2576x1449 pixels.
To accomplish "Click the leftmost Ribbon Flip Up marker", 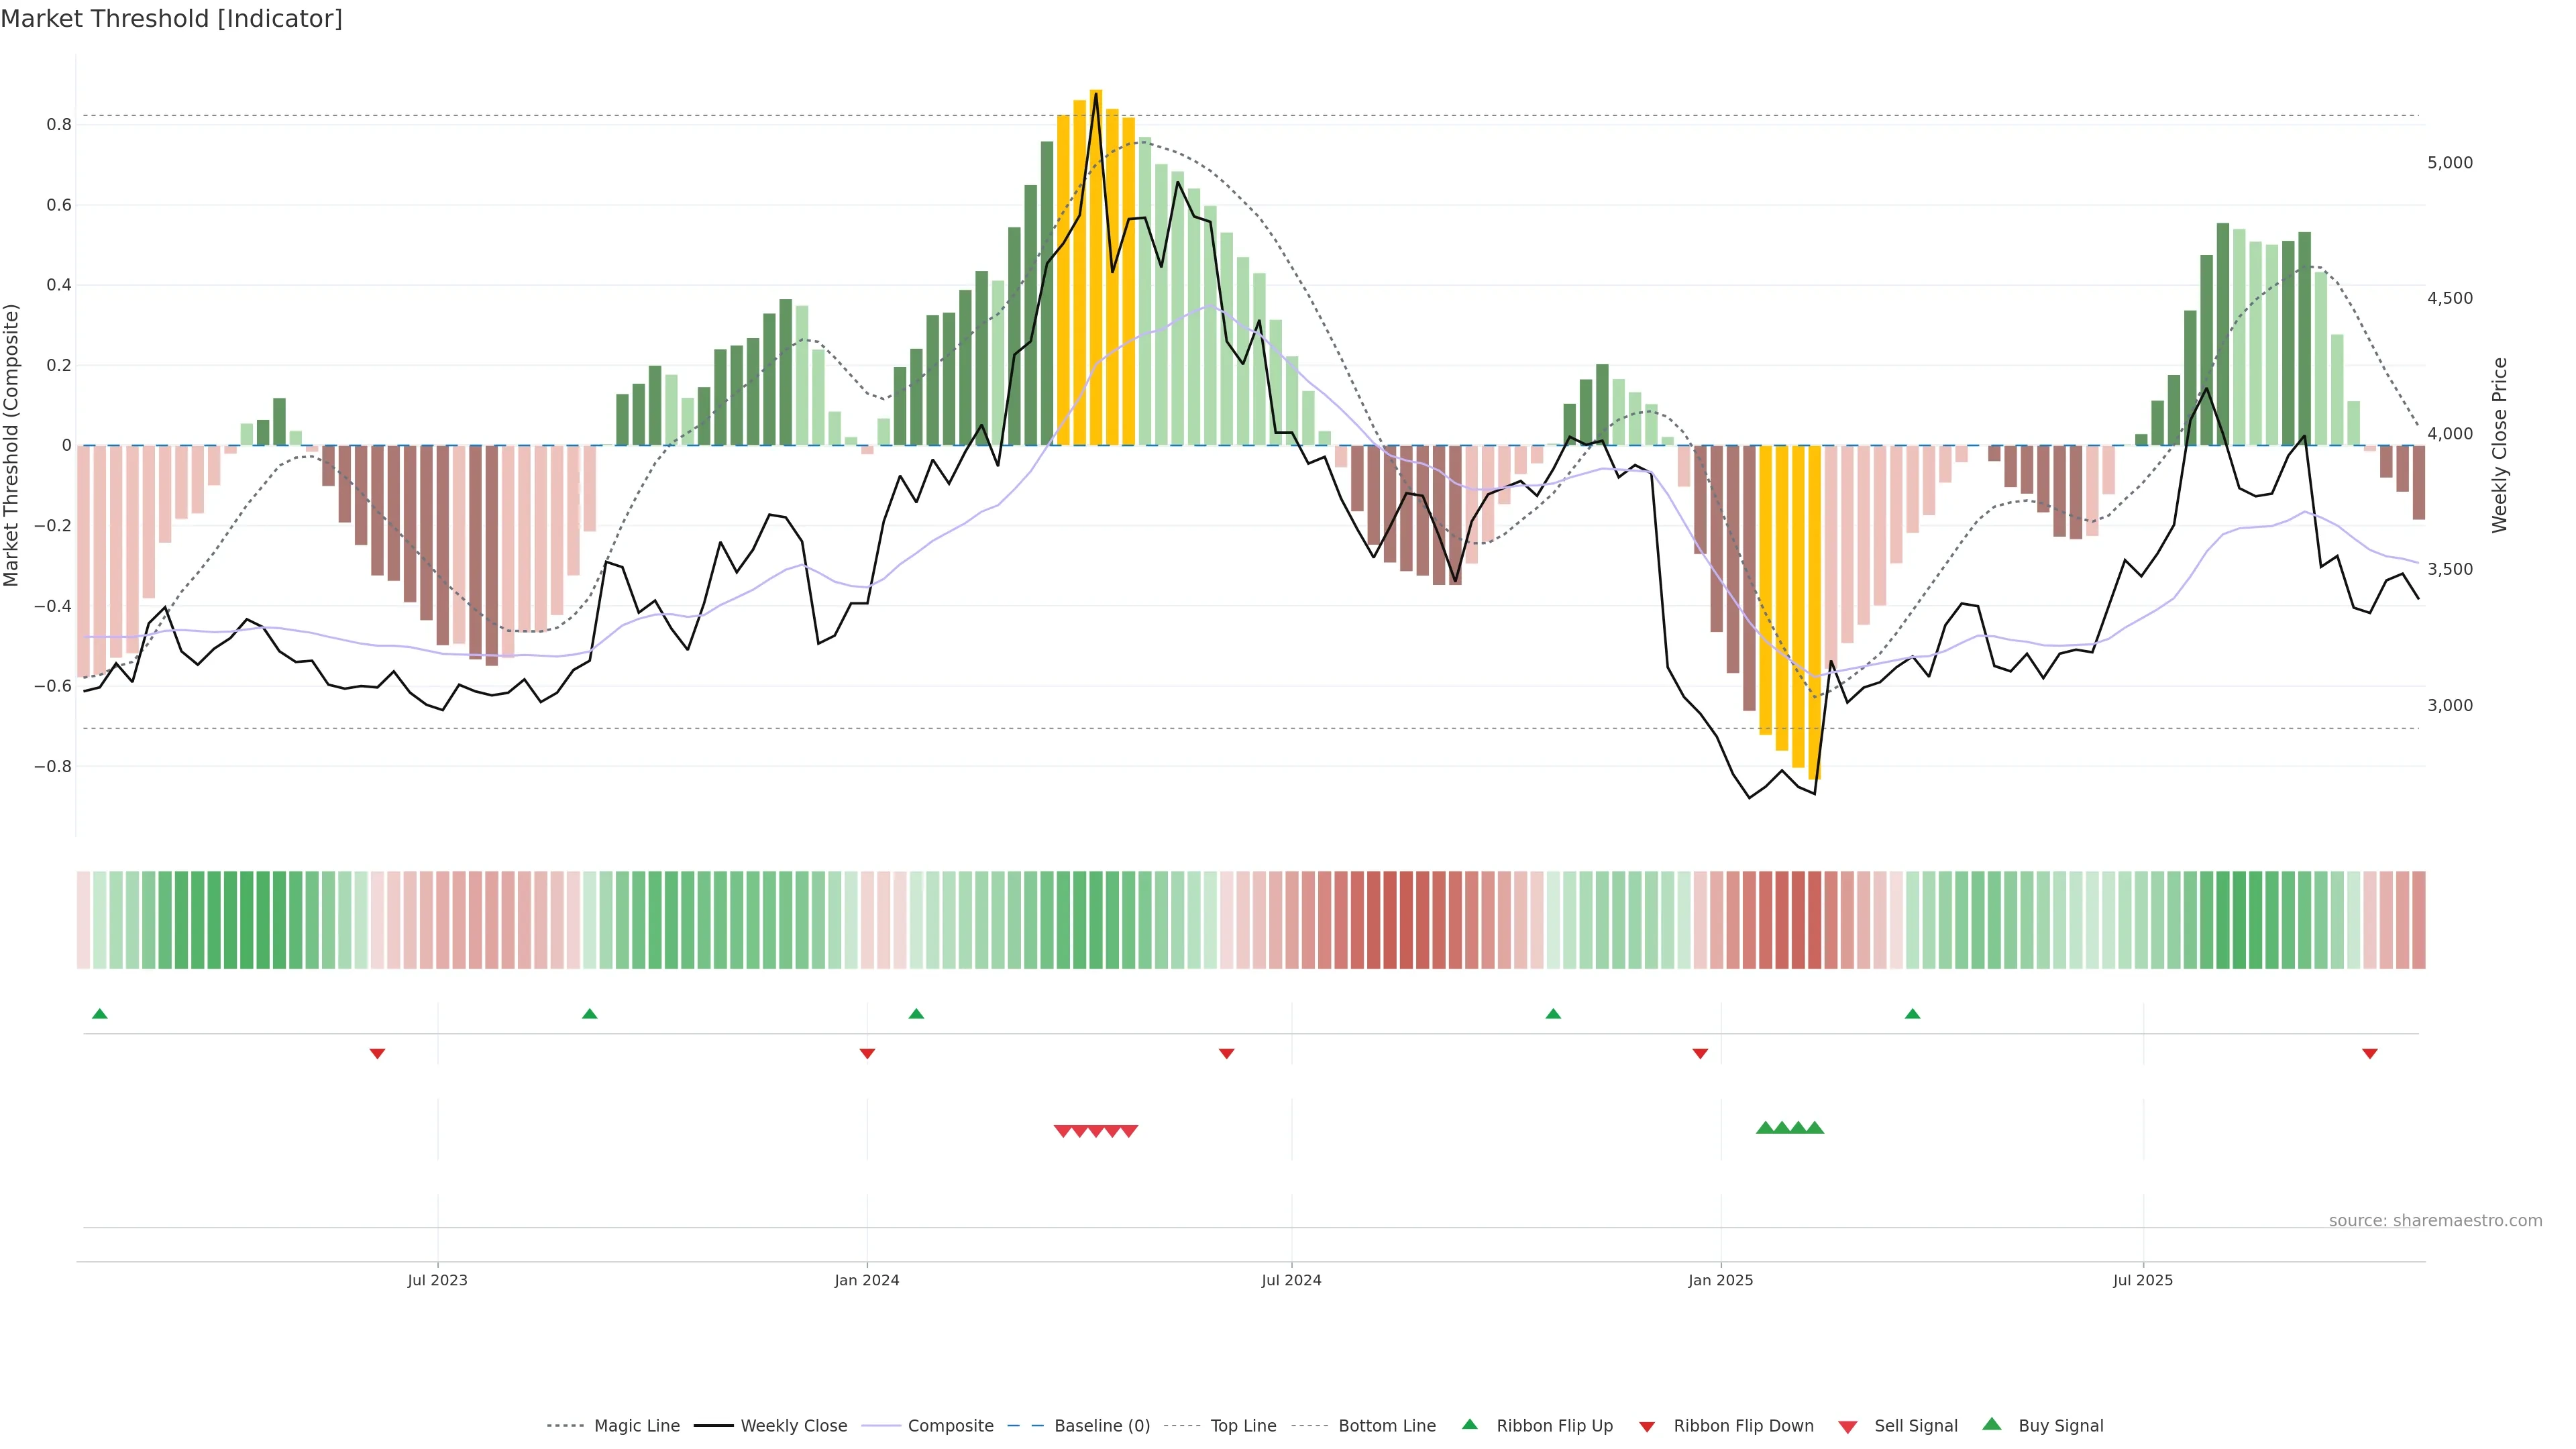I will pos(99,1014).
